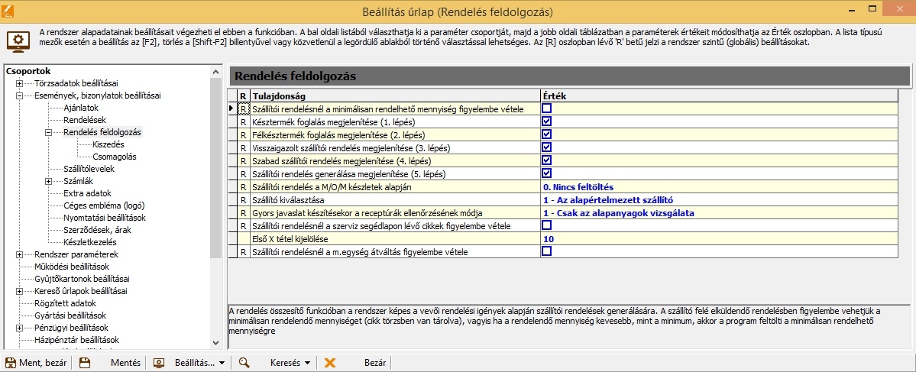Click the Mentés floppy disk icon
The width and height of the screenshot is (916, 372).
[86, 363]
